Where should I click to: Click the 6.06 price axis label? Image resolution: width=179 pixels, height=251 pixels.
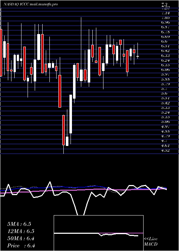coord(165,70)
